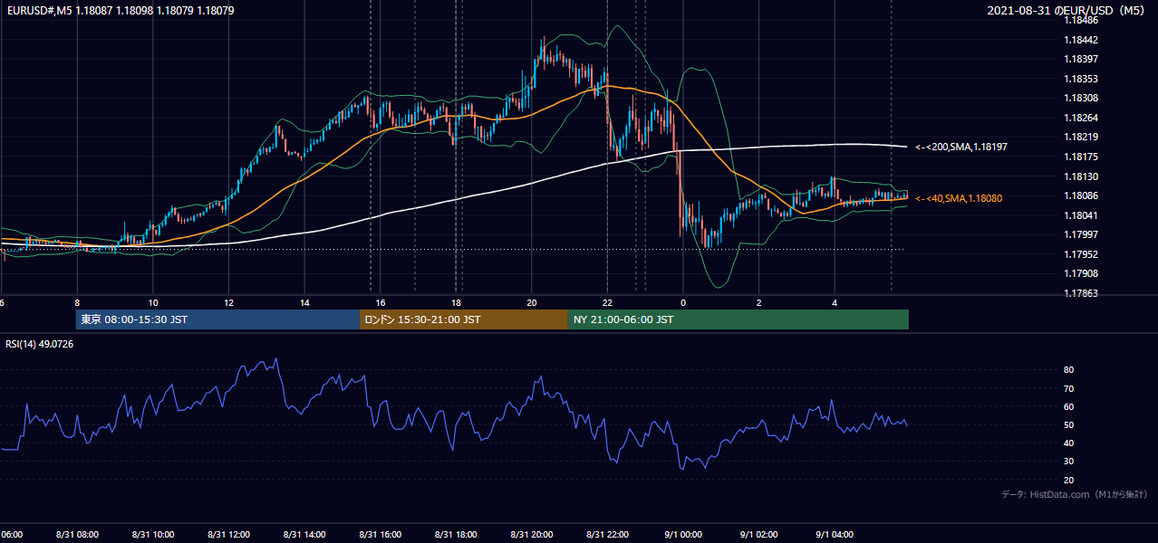1158x543 pixels.
Task: Click the 8/31 12:00 time axis label
Action: click(x=229, y=535)
